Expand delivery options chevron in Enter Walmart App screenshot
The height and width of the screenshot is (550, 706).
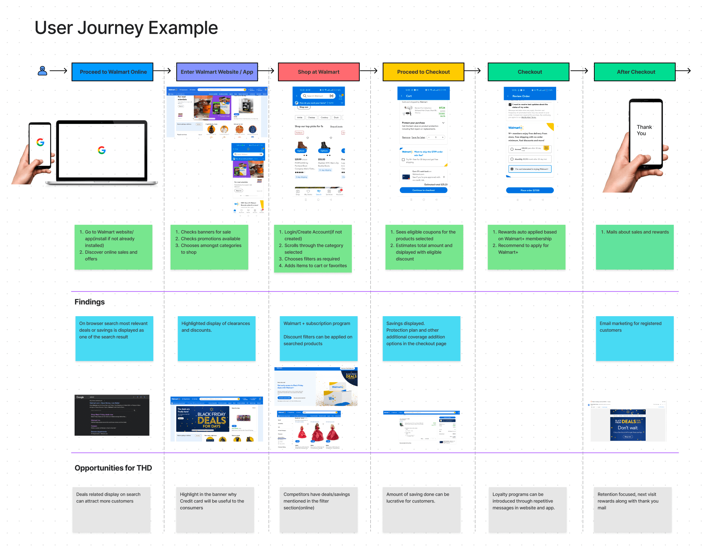pos(263,159)
